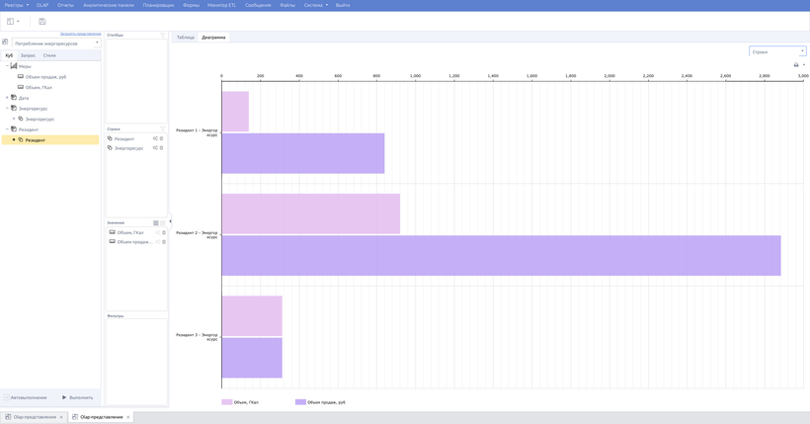
Task: Remove Объем, ГКал from Значения list
Action: tap(163, 232)
